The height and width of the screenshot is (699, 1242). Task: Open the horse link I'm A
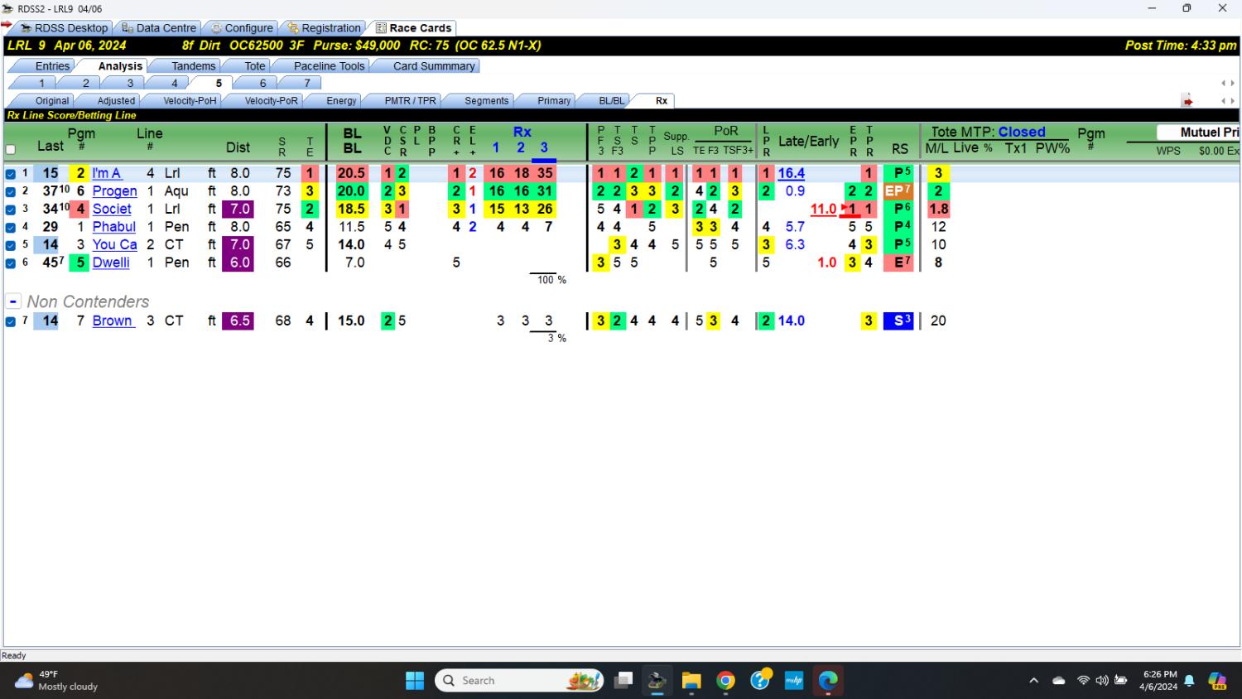pos(107,173)
